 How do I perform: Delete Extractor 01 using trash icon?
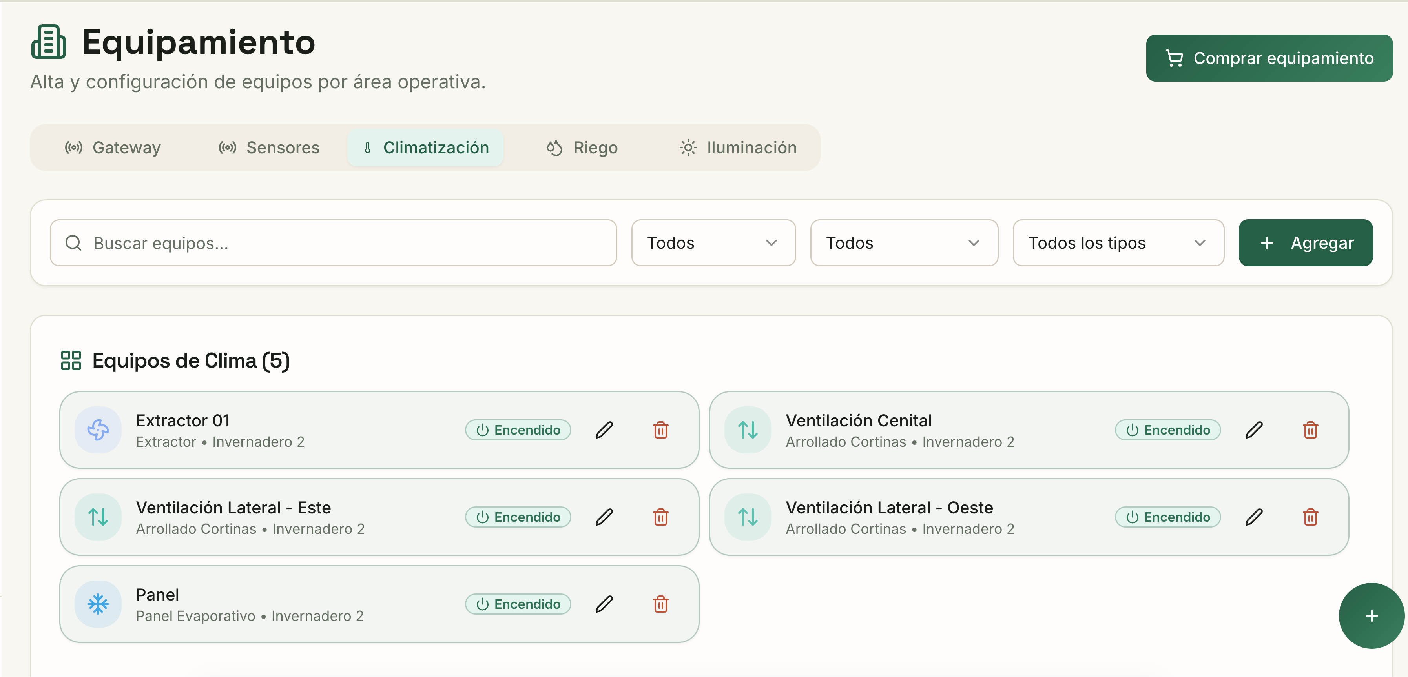click(661, 430)
